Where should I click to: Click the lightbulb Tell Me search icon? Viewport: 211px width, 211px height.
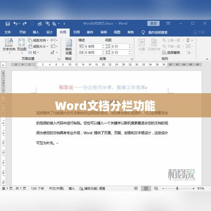(x=143, y=33)
